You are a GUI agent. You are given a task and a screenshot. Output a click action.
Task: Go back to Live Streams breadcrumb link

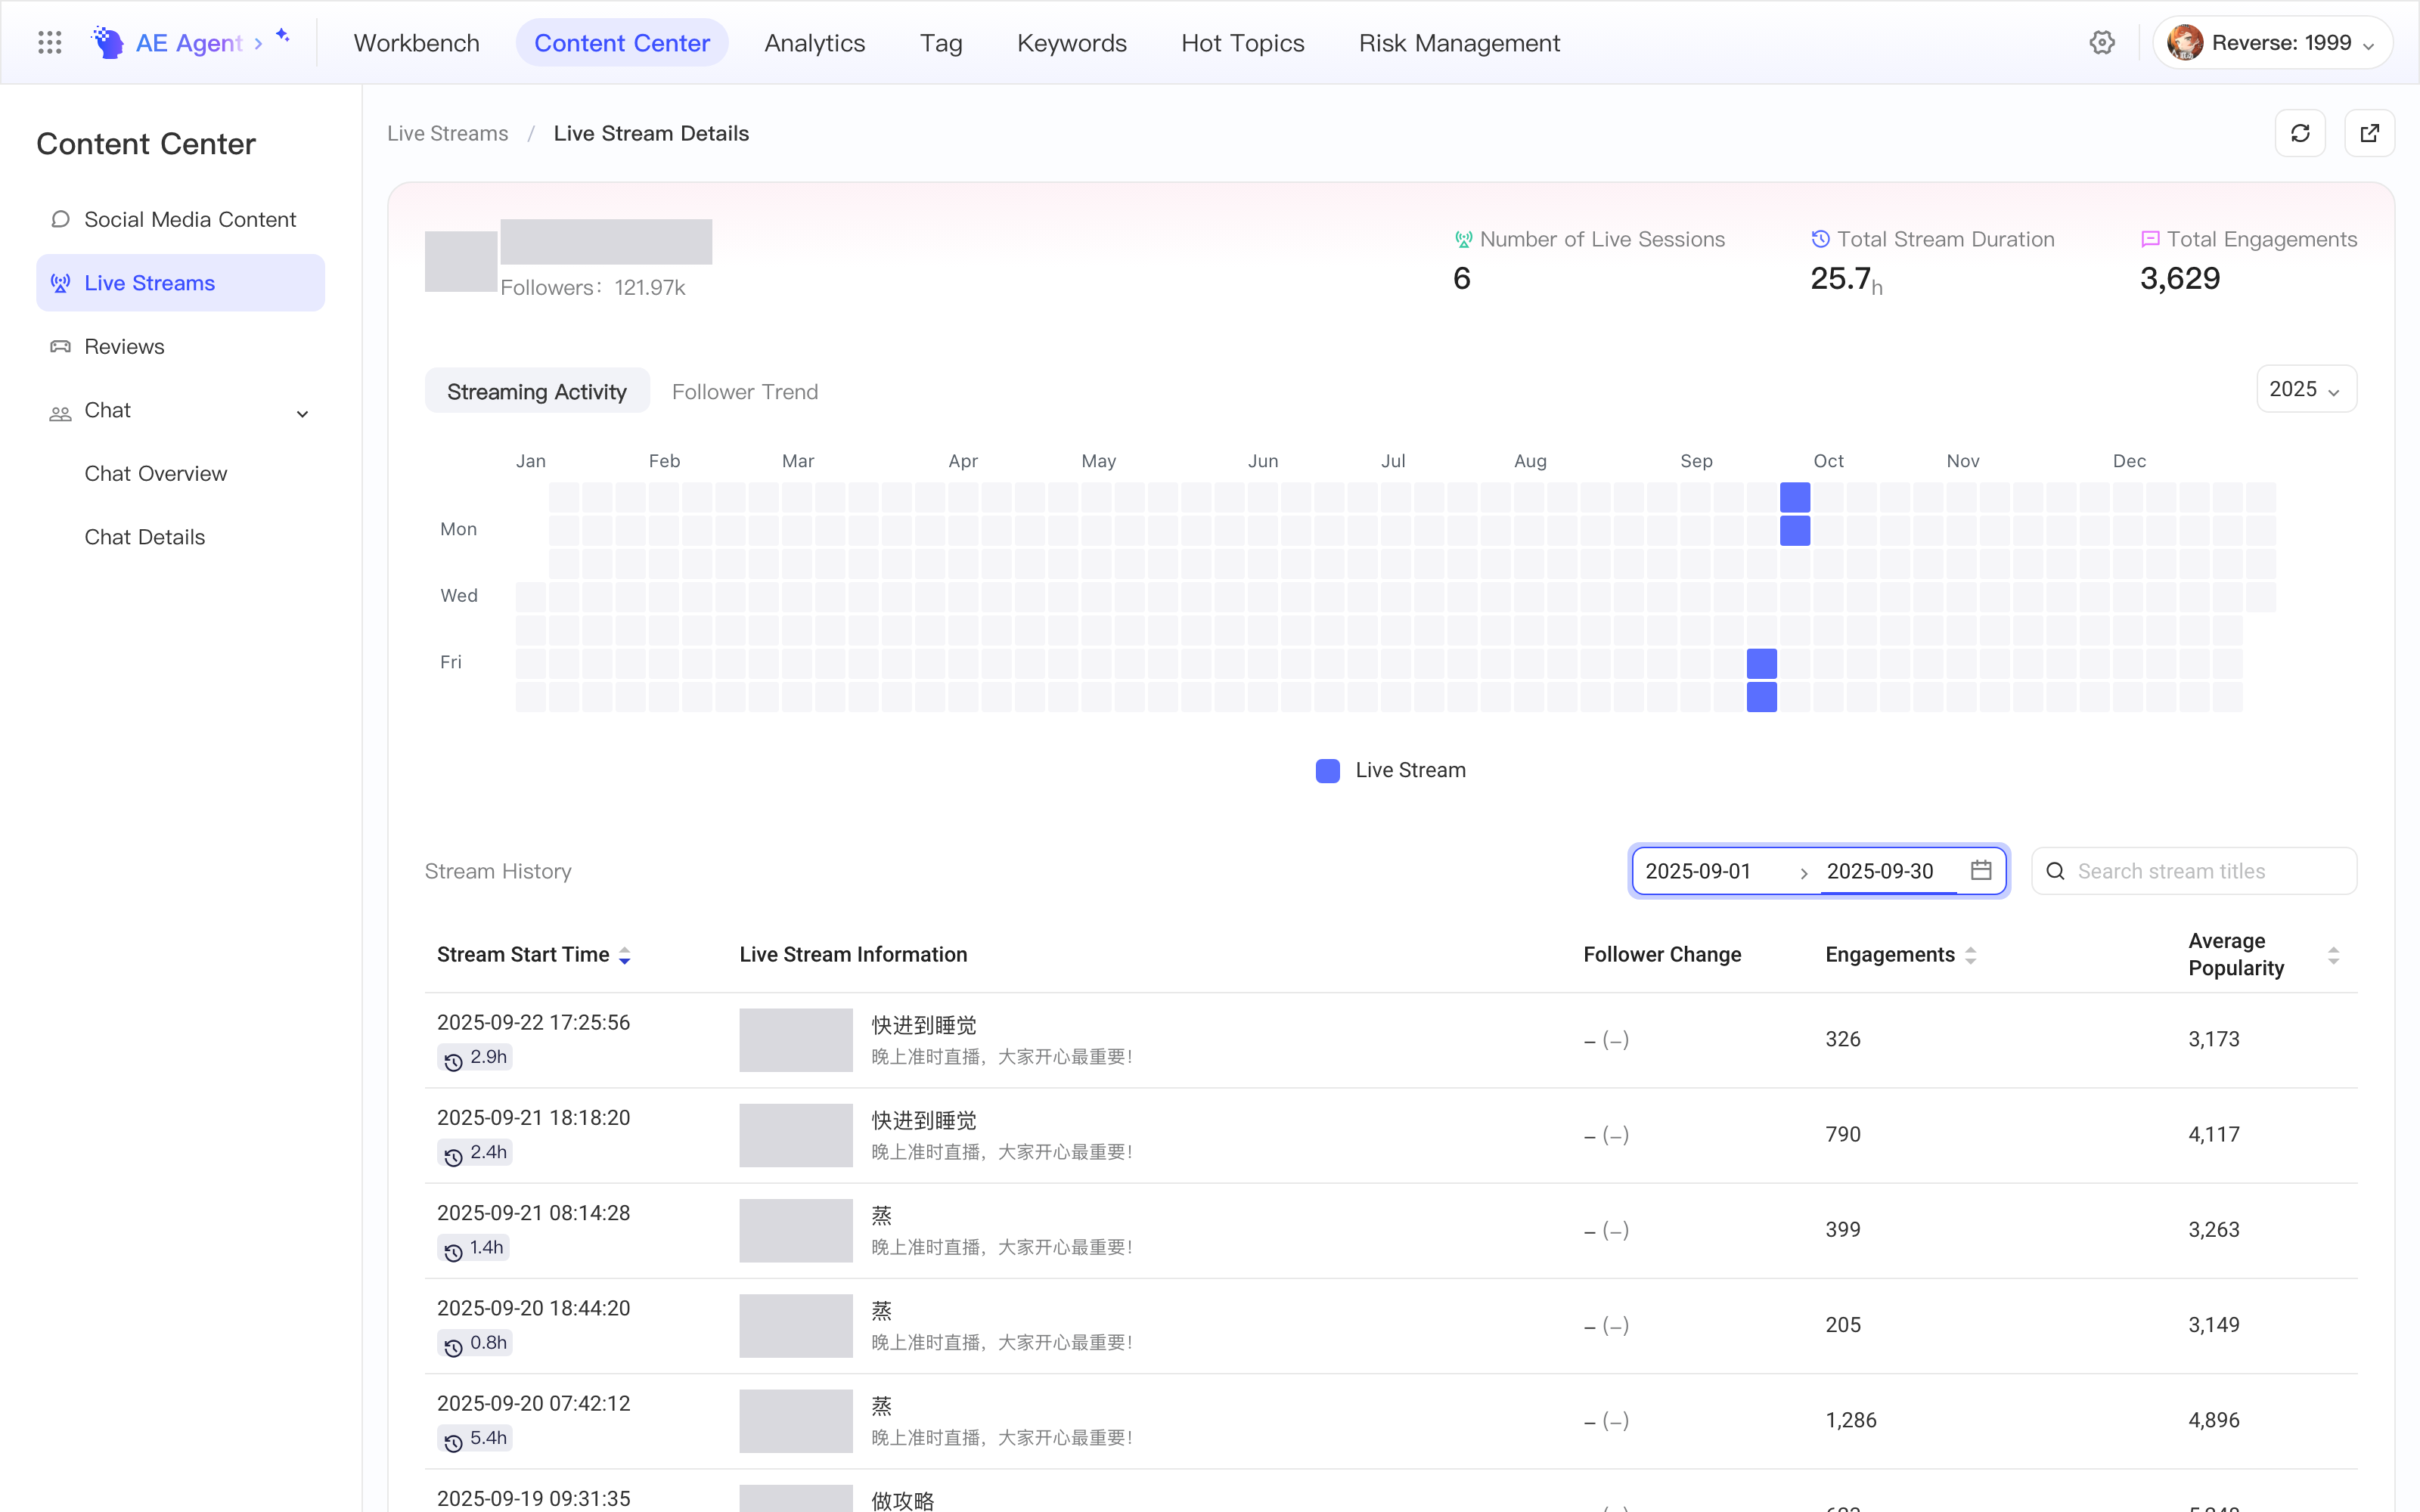pyautogui.click(x=447, y=133)
